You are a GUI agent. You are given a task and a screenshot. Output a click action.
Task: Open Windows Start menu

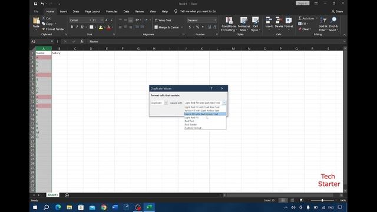[x=35, y=207]
